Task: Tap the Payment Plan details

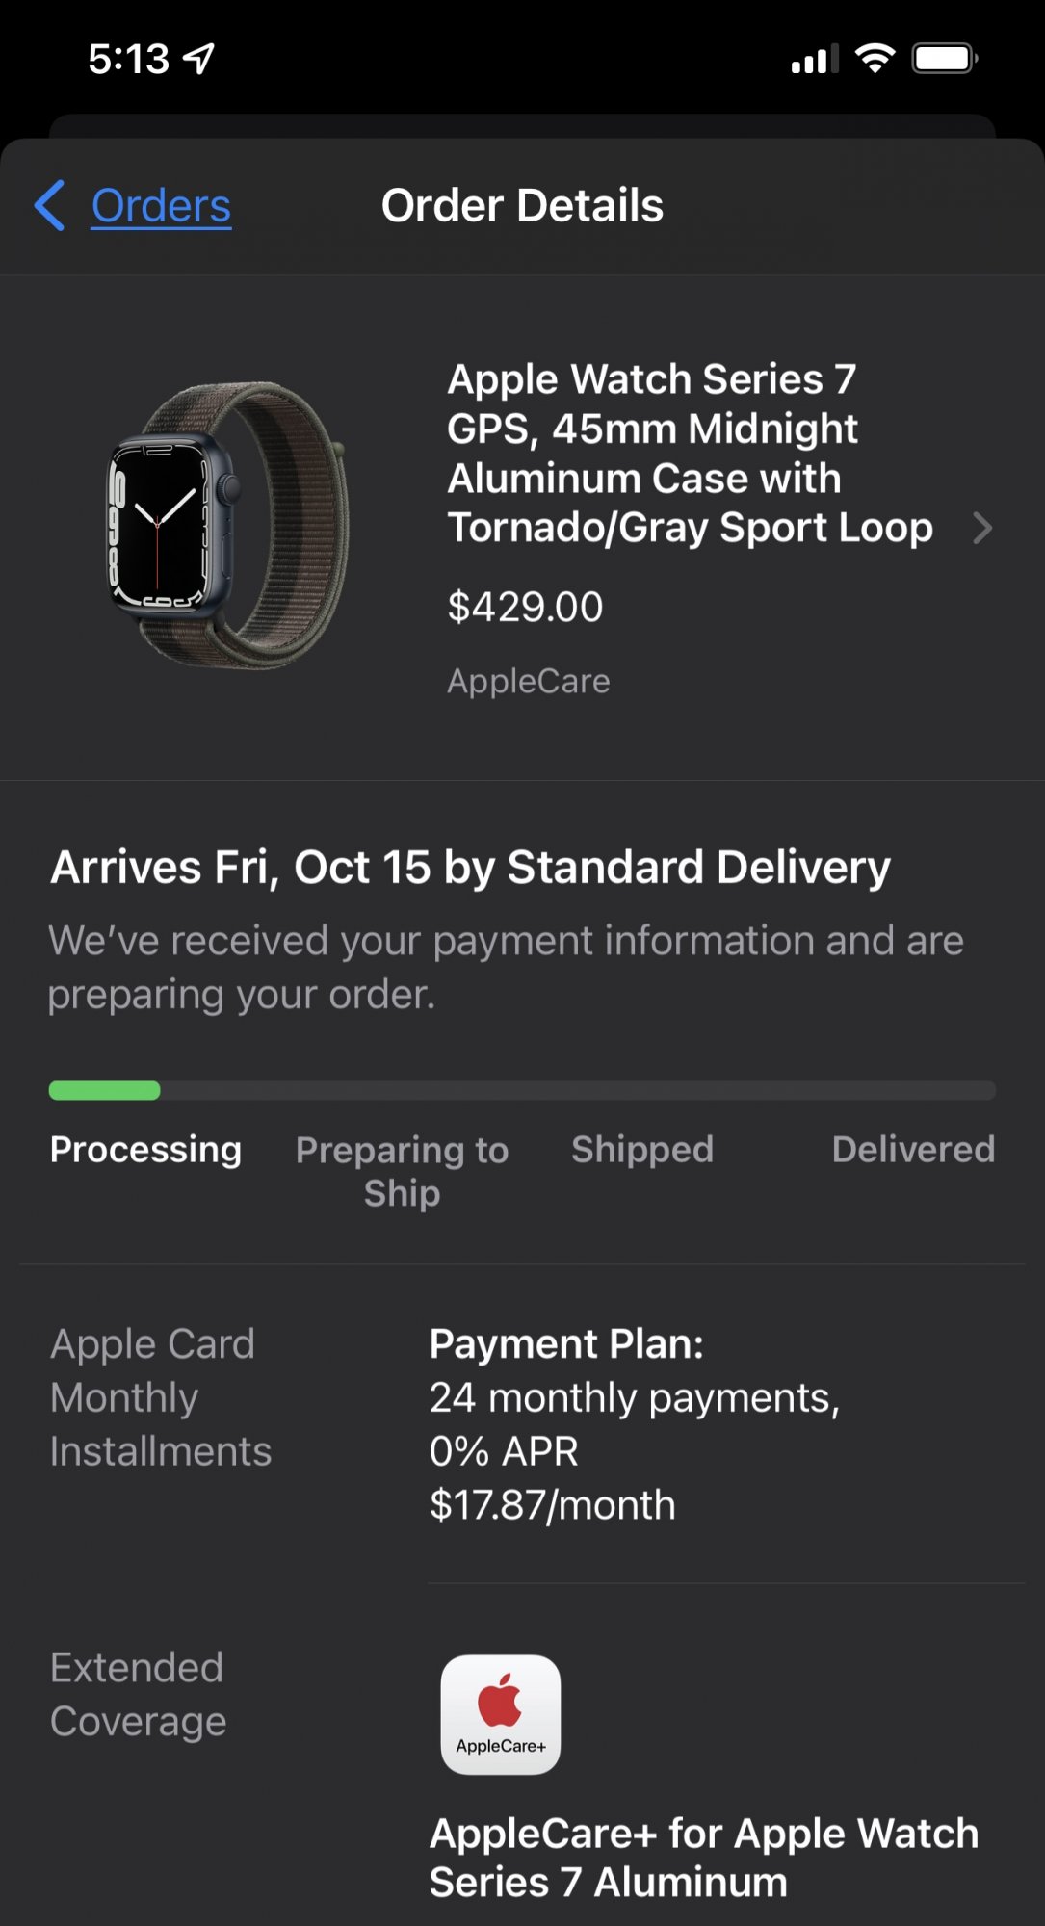Action: pyautogui.click(x=635, y=1424)
